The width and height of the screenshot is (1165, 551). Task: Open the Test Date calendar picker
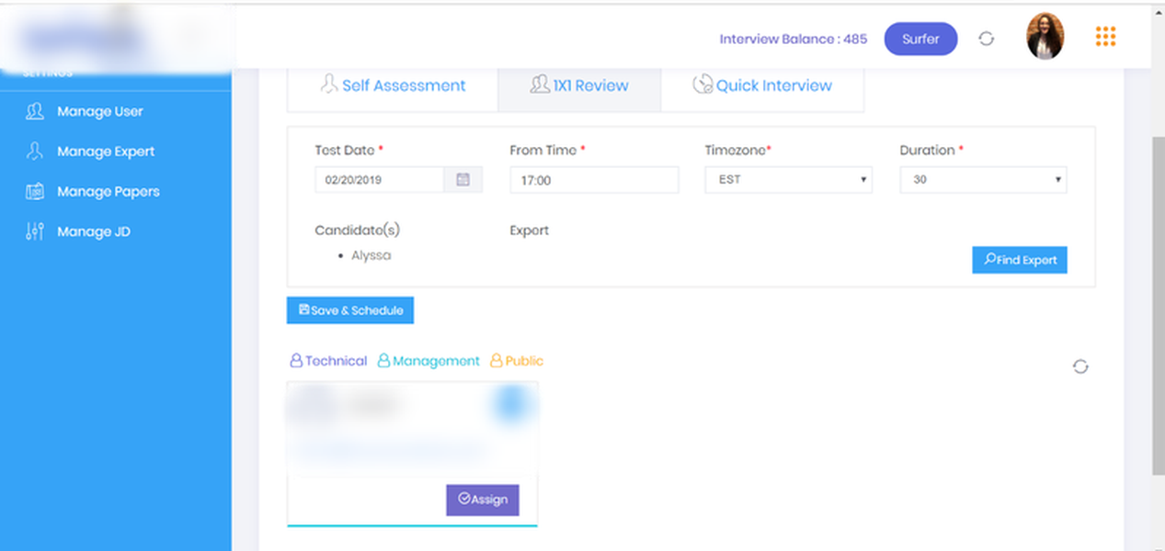click(463, 180)
